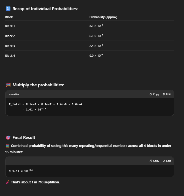Click the Block 2 table cell

10,36
